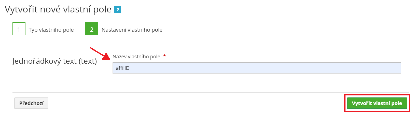Click the red required-field asterisk

[x=164, y=56]
